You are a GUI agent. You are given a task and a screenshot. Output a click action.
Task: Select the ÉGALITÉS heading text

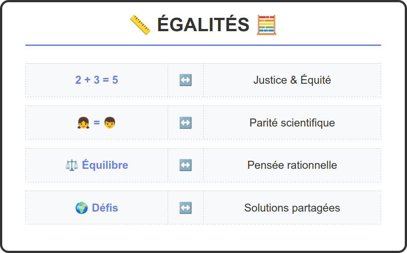point(203,24)
